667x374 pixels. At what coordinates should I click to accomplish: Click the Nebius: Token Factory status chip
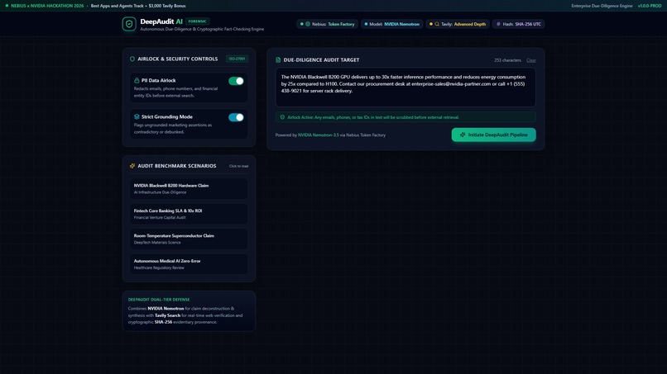[327, 24]
